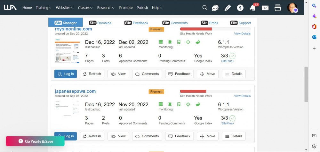Screen dimensions: 320x152
Task: Click the roysinonline.com server monitoring icon
Action: 161,42
